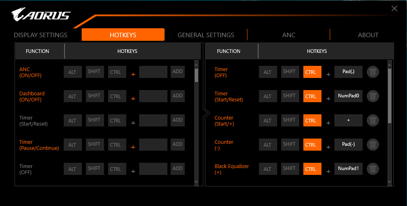Viewport: 407px width, 206px height.
Task: Toggle CTRL for Timer (Pause/Continue) in left panel
Action: click(117, 145)
